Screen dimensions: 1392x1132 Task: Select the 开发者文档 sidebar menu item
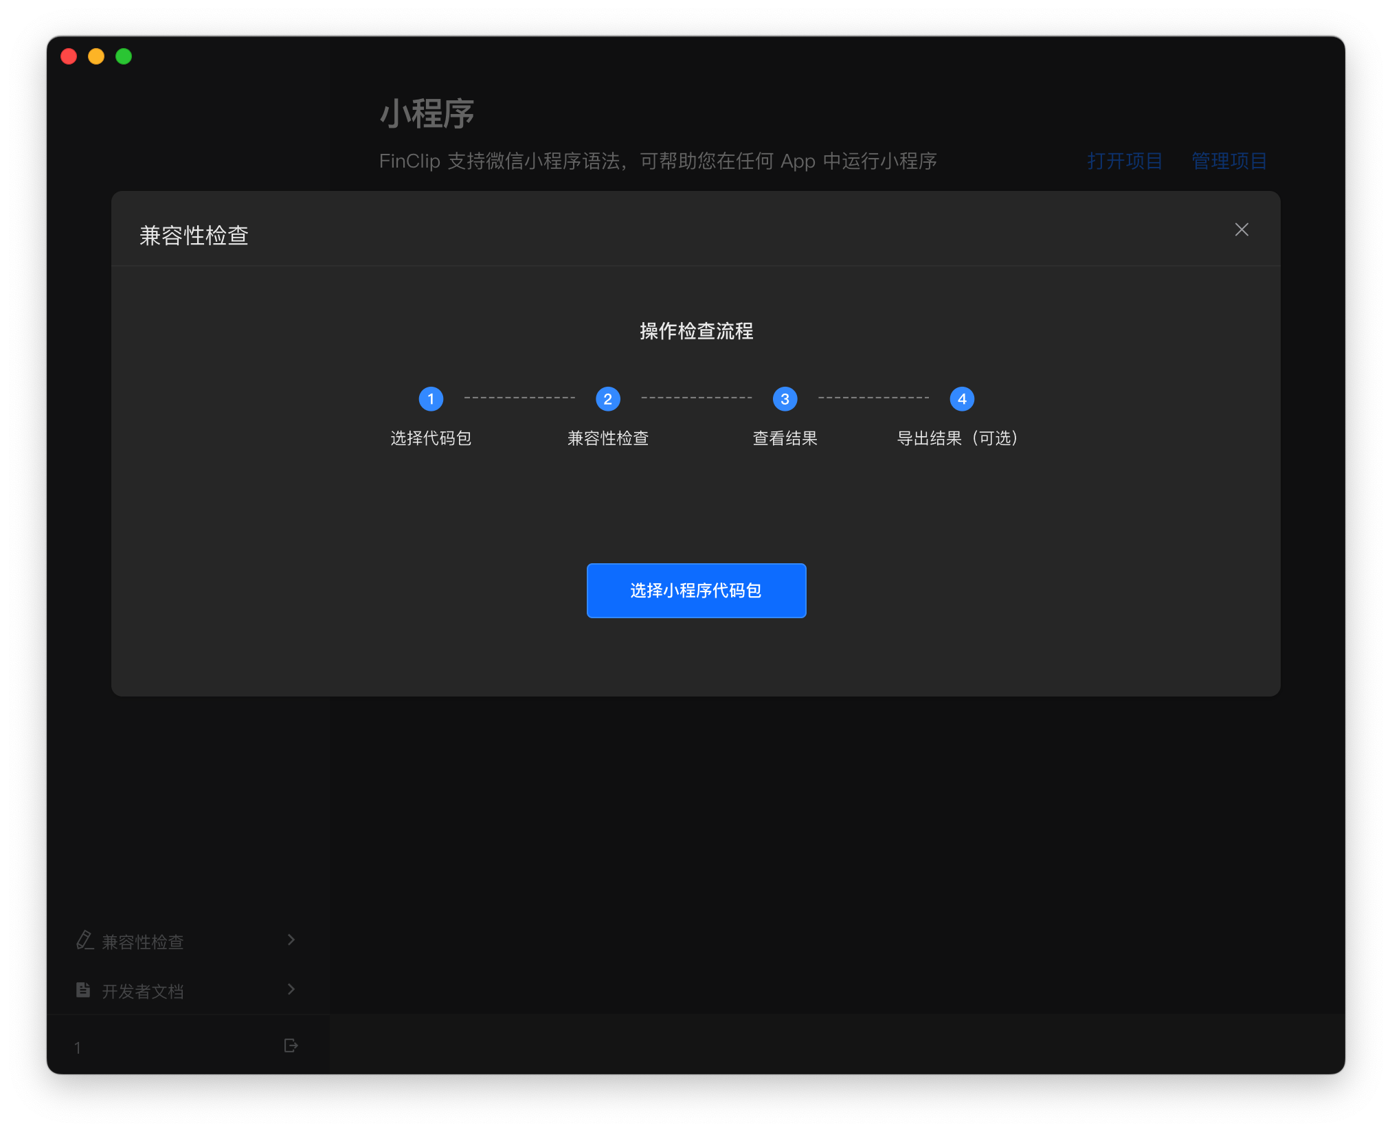pyautogui.click(x=143, y=991)
